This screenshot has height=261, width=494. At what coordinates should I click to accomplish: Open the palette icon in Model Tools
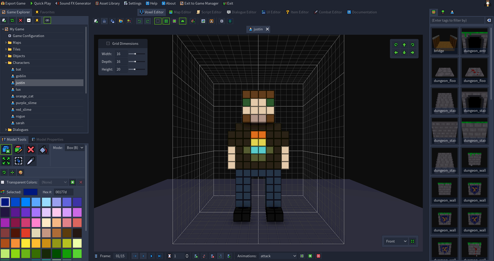point(20,172)
